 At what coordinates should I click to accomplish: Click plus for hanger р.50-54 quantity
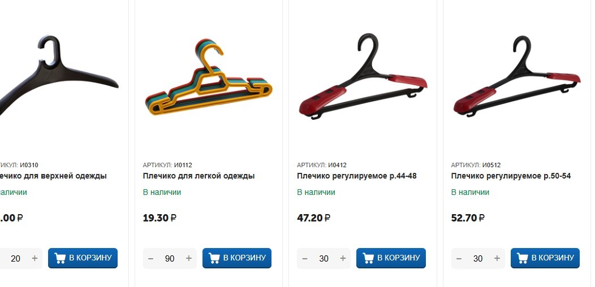(x=497, y=259)
